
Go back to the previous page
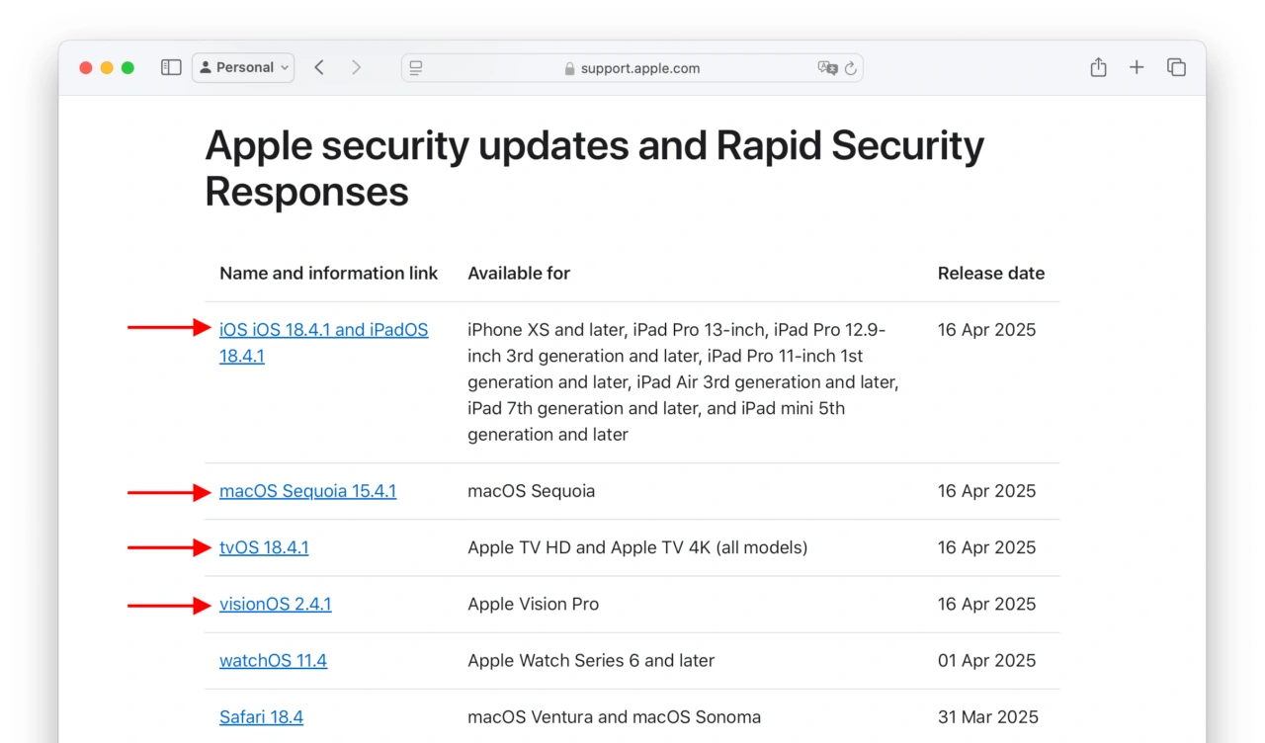[x=319, y=67]
